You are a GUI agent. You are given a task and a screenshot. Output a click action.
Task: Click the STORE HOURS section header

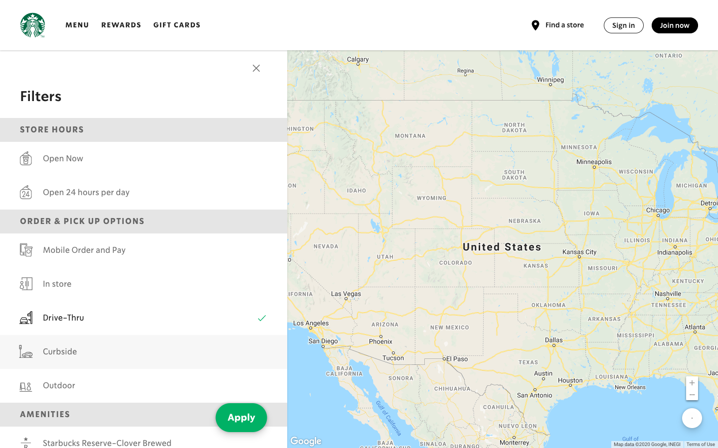click(52, 129)
